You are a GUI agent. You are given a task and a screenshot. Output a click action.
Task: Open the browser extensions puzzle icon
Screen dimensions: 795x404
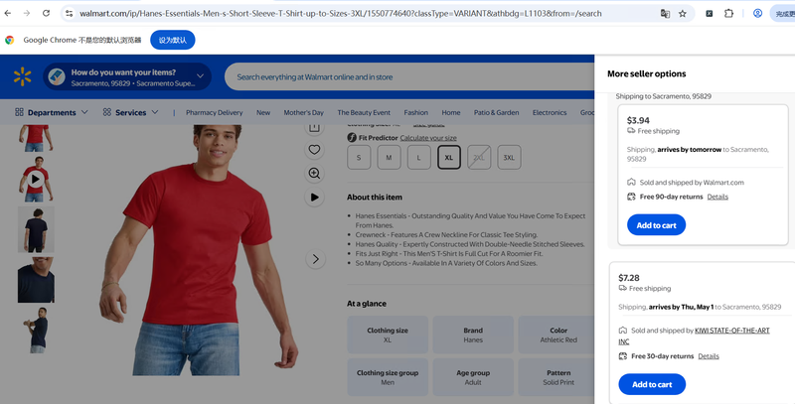728,14
